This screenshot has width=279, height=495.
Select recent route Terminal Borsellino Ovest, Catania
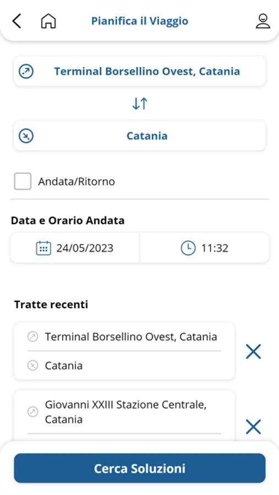click(x=124, y=351)
